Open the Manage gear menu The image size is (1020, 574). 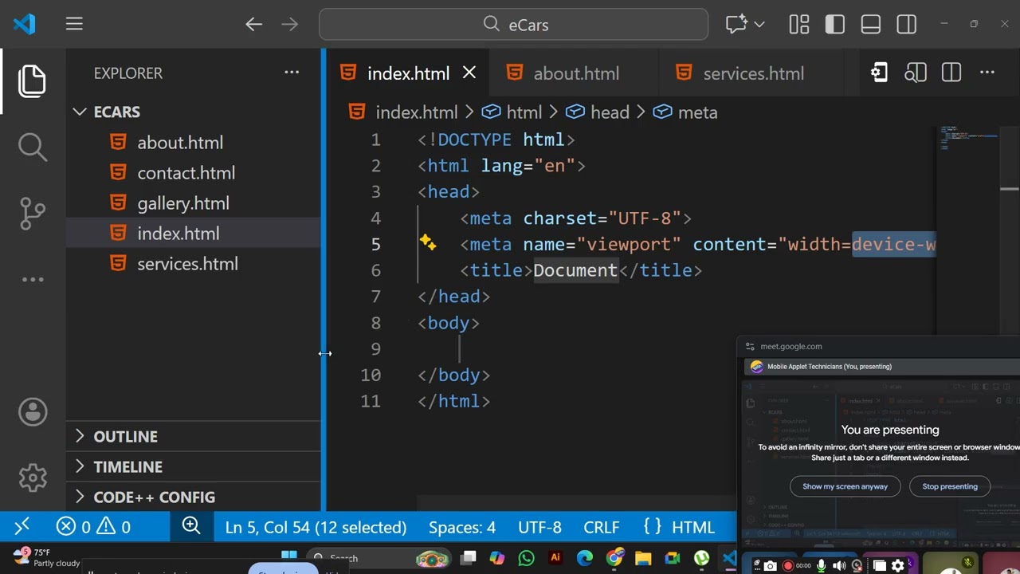[33, 478]
